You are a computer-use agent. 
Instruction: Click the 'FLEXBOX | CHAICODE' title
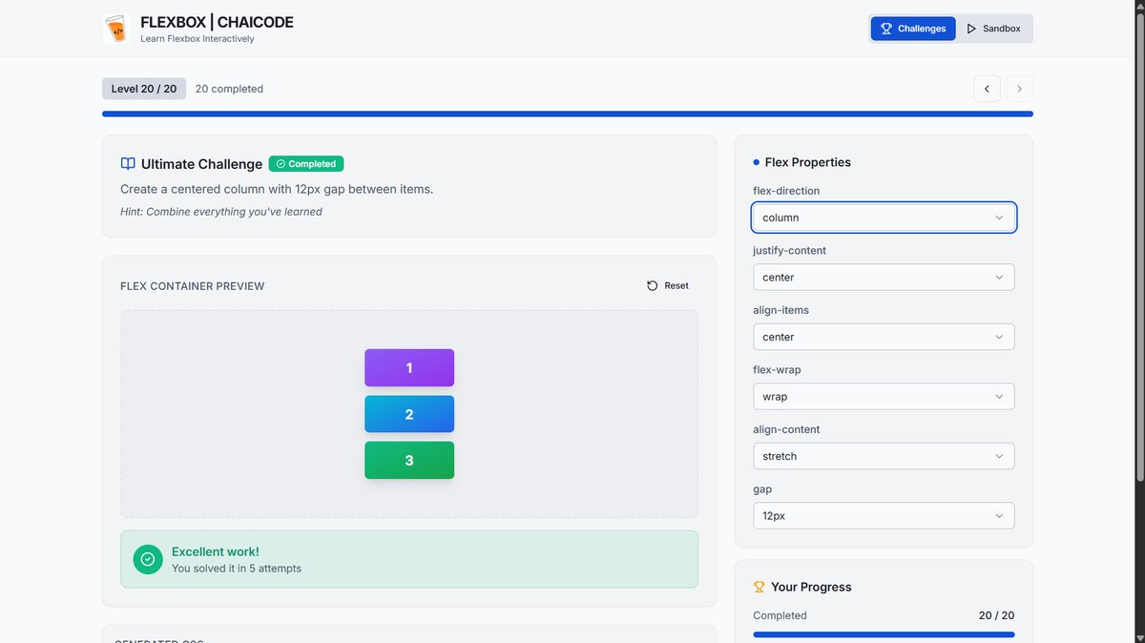tap(217, 22)
